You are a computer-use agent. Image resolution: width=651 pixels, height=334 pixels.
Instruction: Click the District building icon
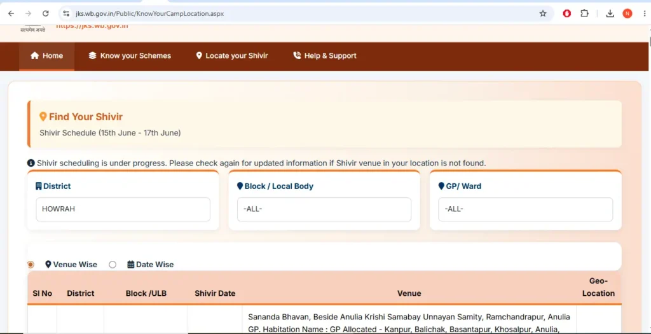39,186
